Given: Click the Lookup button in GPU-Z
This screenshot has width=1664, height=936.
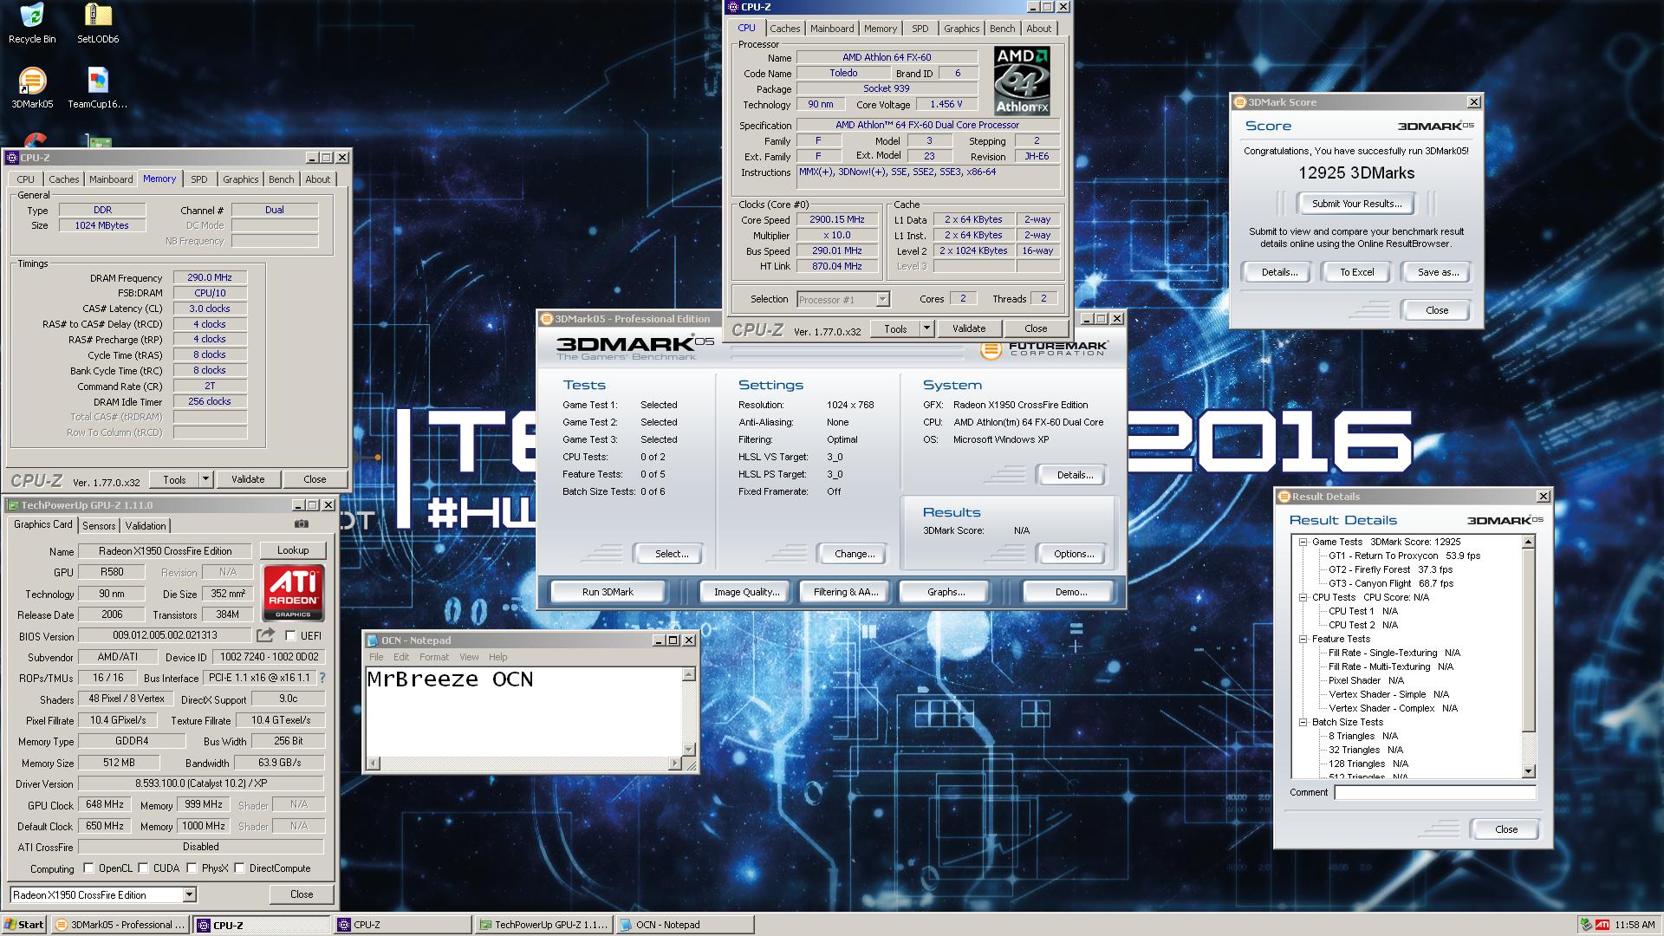Looking at the screenshot, I should pos(293,550).
